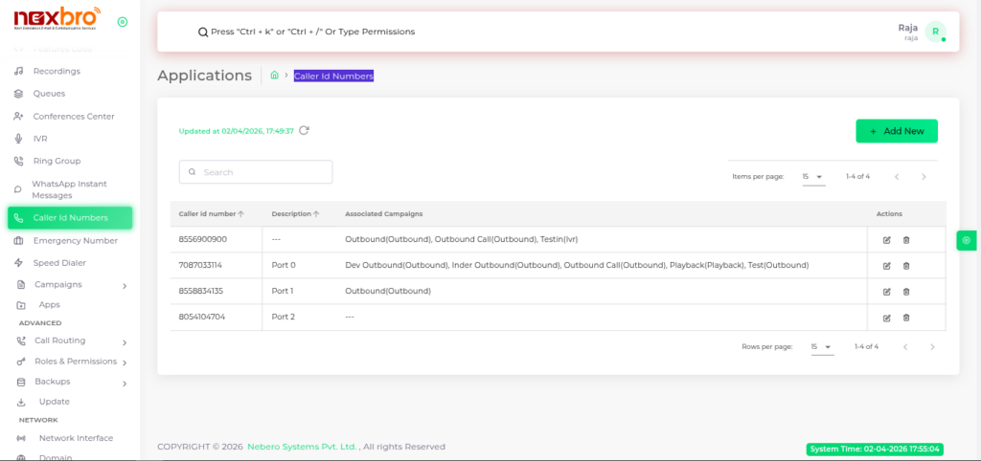The height and width of the screenshot is (461, 981).
Task: Sort by Caller Id number column
Action: pyautogui.click(x=211, y=214)
